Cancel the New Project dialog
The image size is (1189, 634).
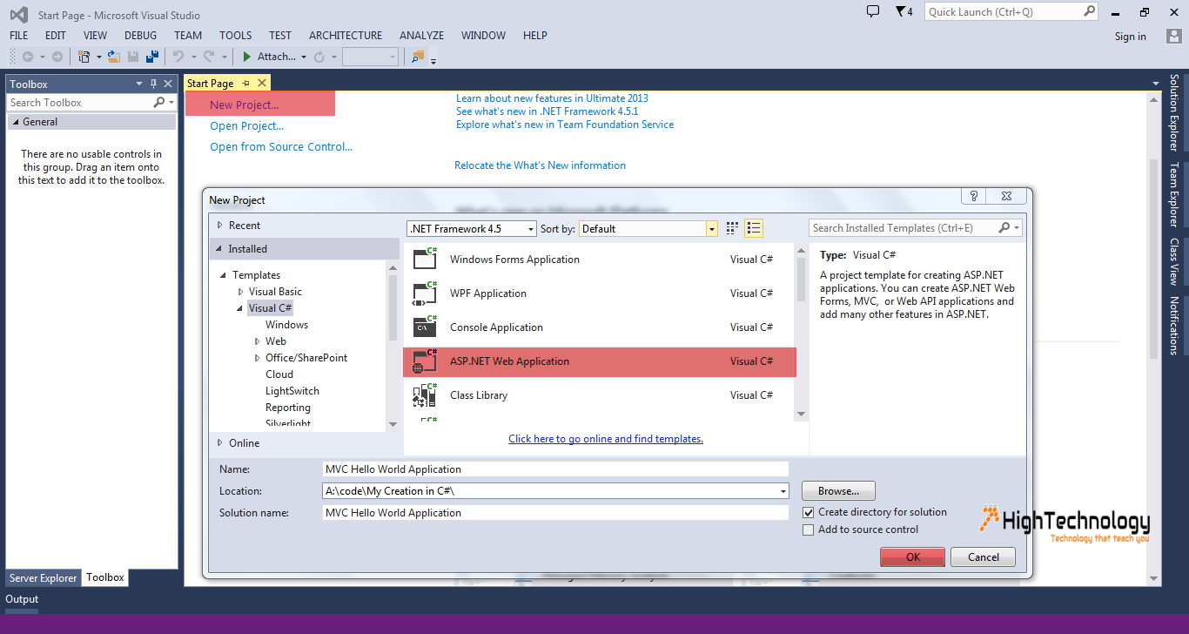pyautogui.click(x=984, y=557)
